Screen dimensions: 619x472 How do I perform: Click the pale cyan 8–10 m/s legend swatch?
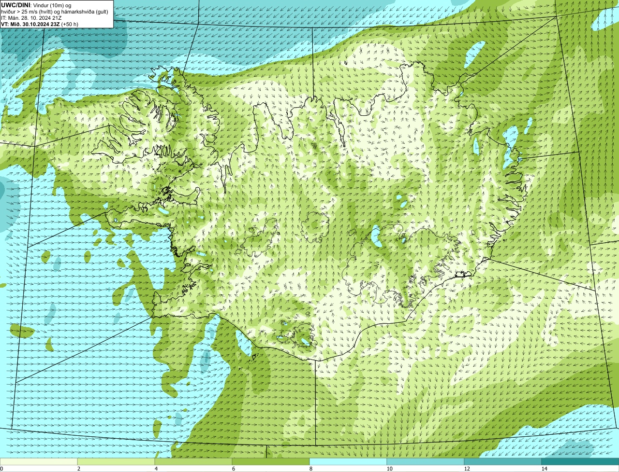[x=348, y=461]
